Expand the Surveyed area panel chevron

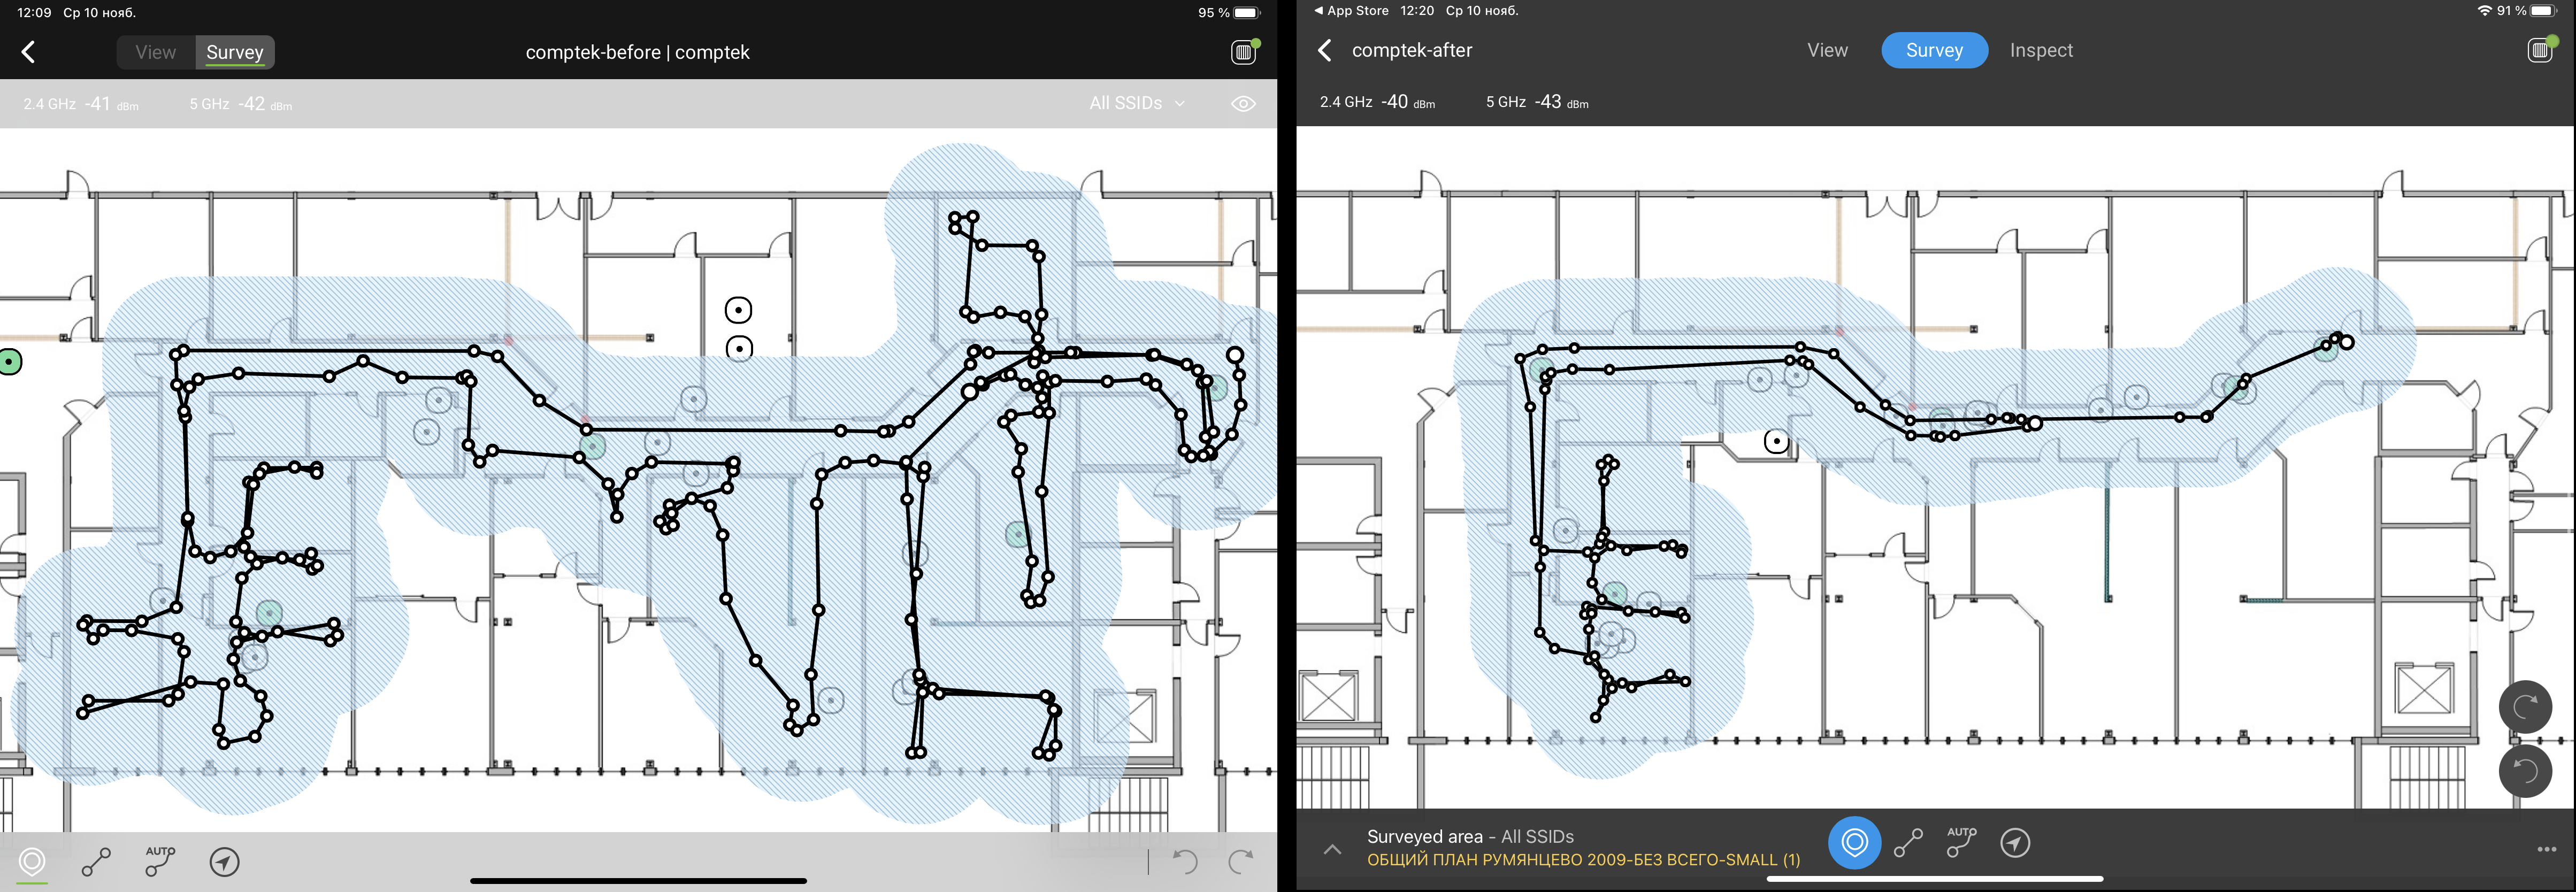(x=1332, y=849)
